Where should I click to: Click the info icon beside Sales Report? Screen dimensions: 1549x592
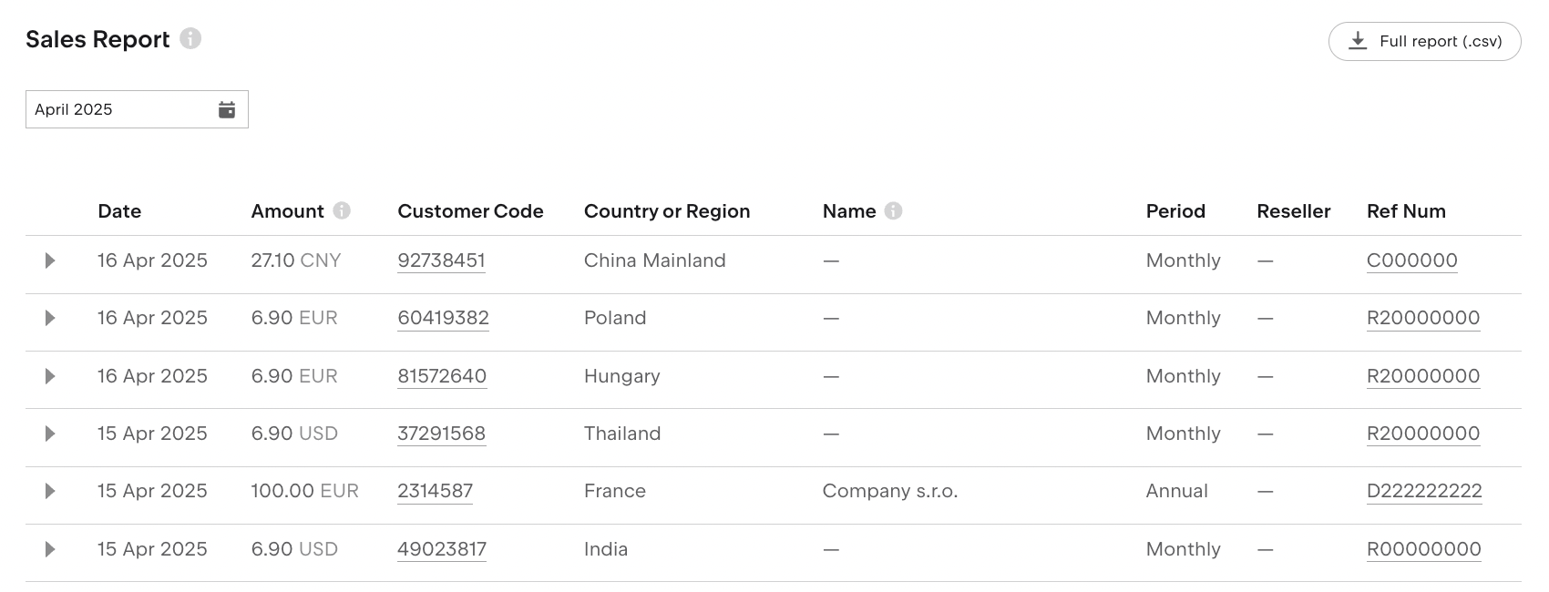tap(190, 38)
